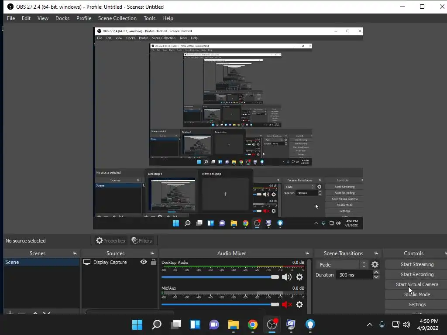Open the monitor app icon on taskbar
Viewport: 447px width, 335px height.
[291, 325]
